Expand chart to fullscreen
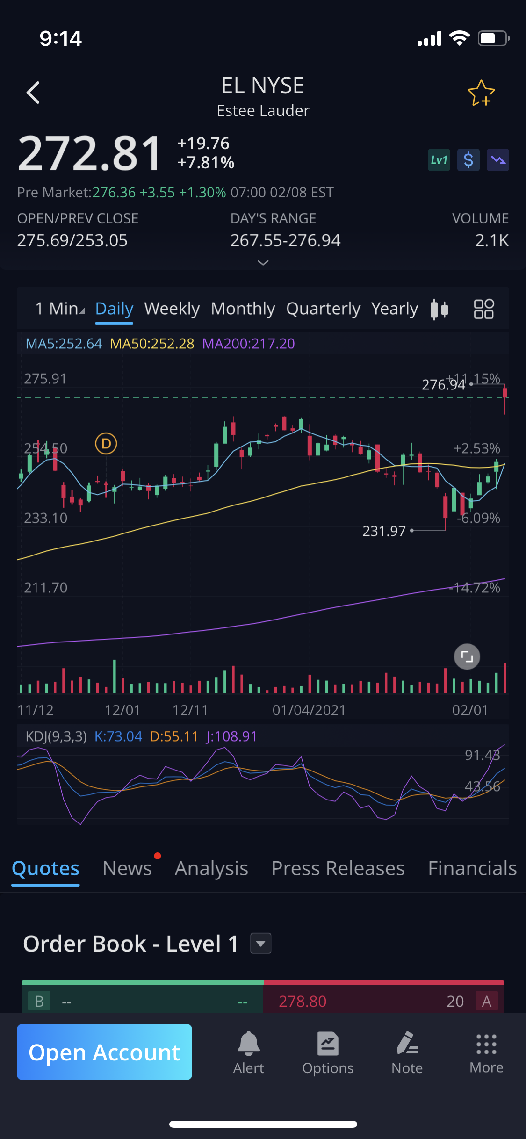 pos(467,656)
